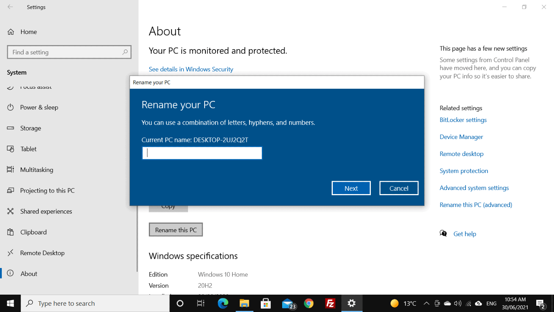
Task: Switch the ENG input language
Action: coord(491,303)
